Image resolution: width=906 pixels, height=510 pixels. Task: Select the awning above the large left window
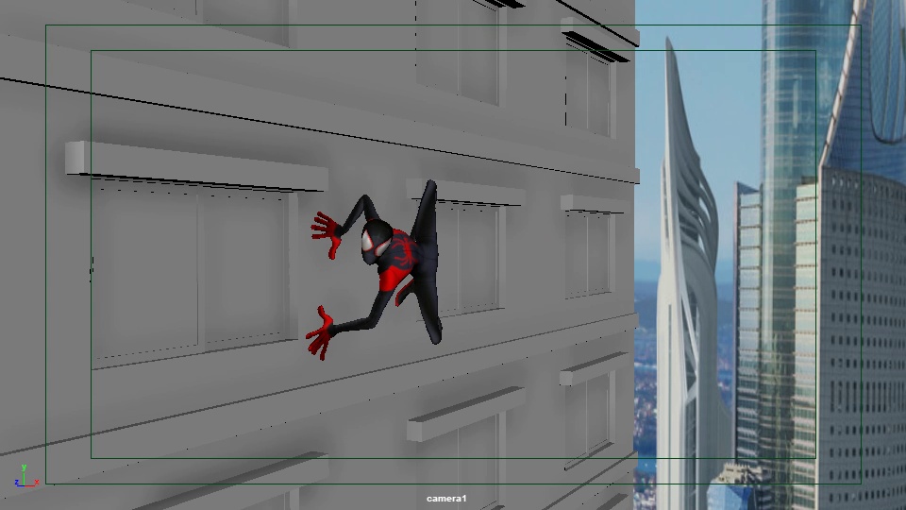195,165
